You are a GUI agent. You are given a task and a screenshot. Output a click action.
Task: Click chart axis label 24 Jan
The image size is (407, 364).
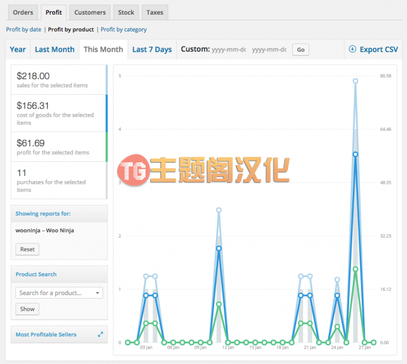pos(337,348)
